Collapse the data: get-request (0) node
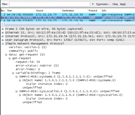Viewport: 135px width, 115px height. click(x=6, y=55)
